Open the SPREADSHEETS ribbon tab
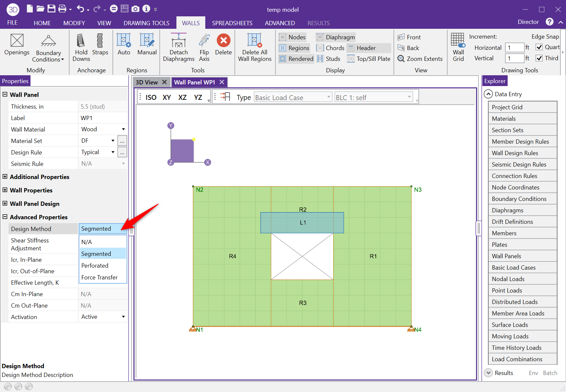The image size is (566, 392). (232, 23)
